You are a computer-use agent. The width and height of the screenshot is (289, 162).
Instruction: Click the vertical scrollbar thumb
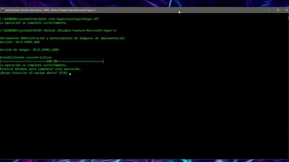(x=288, y=18)
